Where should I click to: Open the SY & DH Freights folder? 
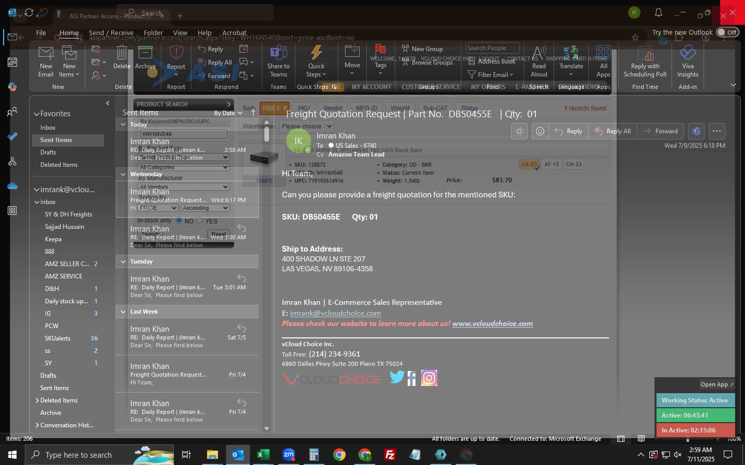[68, 214]
